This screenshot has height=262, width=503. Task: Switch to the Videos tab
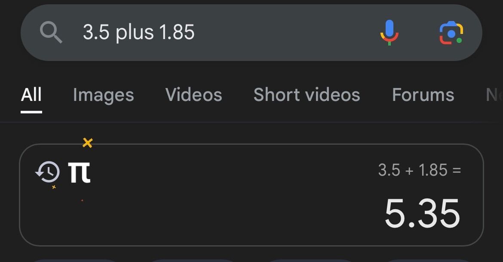pyautogui.click(x=194, y=95)
